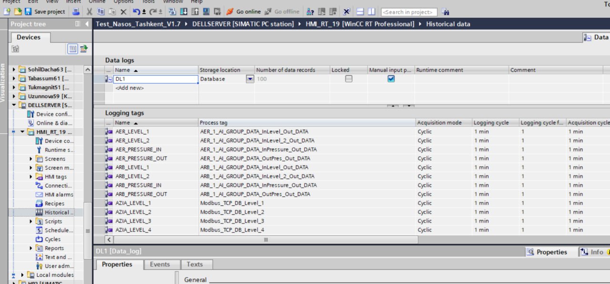Viewport: 610px width, 284px height.
Task: Click horizontal scrollbar of Logging tags
Action: coord(265,240)
